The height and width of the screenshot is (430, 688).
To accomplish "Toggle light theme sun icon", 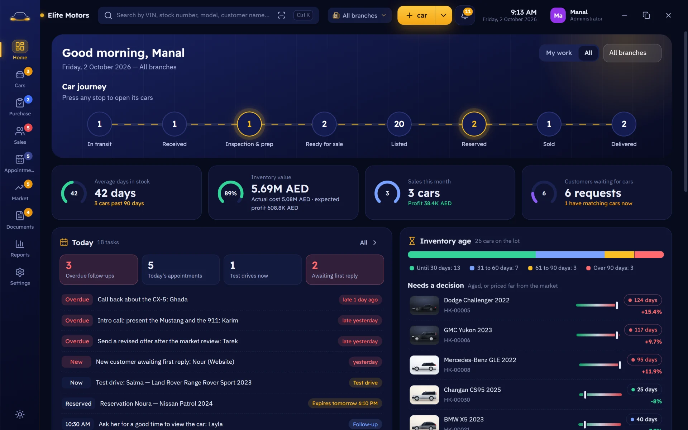I will click(20, 415).
